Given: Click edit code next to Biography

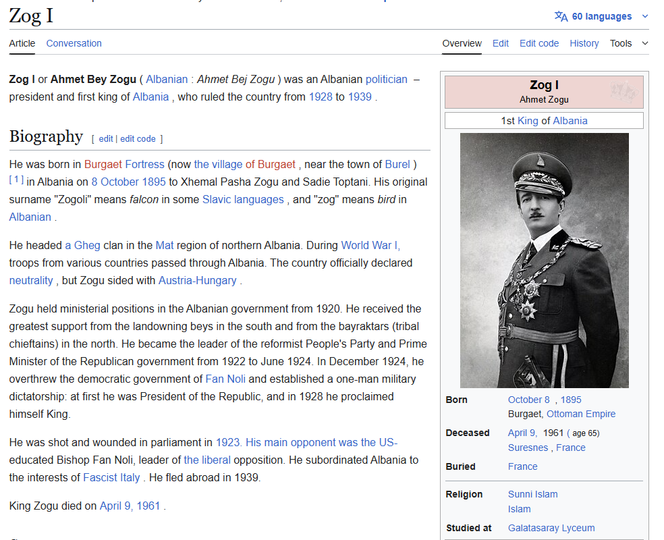Looking at the screenshot, I should coord(138,139).
